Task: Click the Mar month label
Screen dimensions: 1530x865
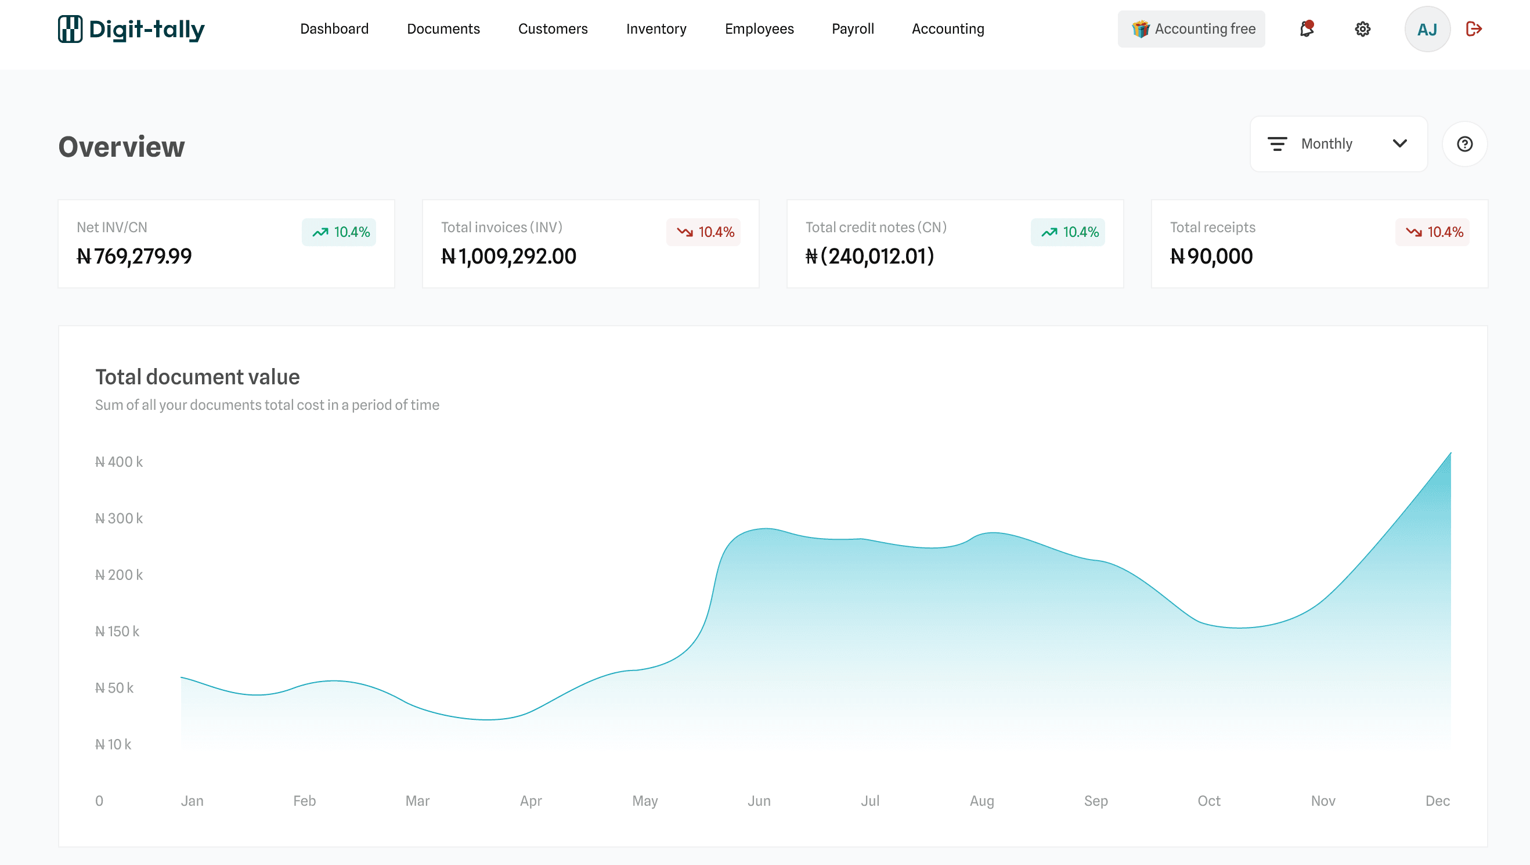Action: [x=417, y=800]
